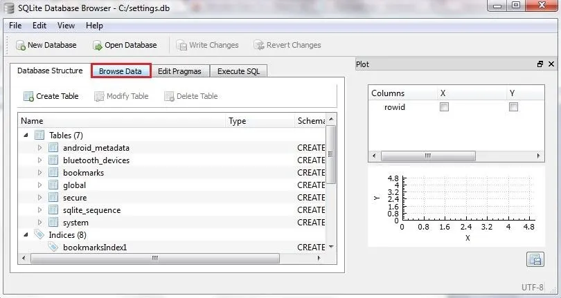Click the Open Database button label
The height and width of the screenshot is (298, 561).
click(131, 46)
